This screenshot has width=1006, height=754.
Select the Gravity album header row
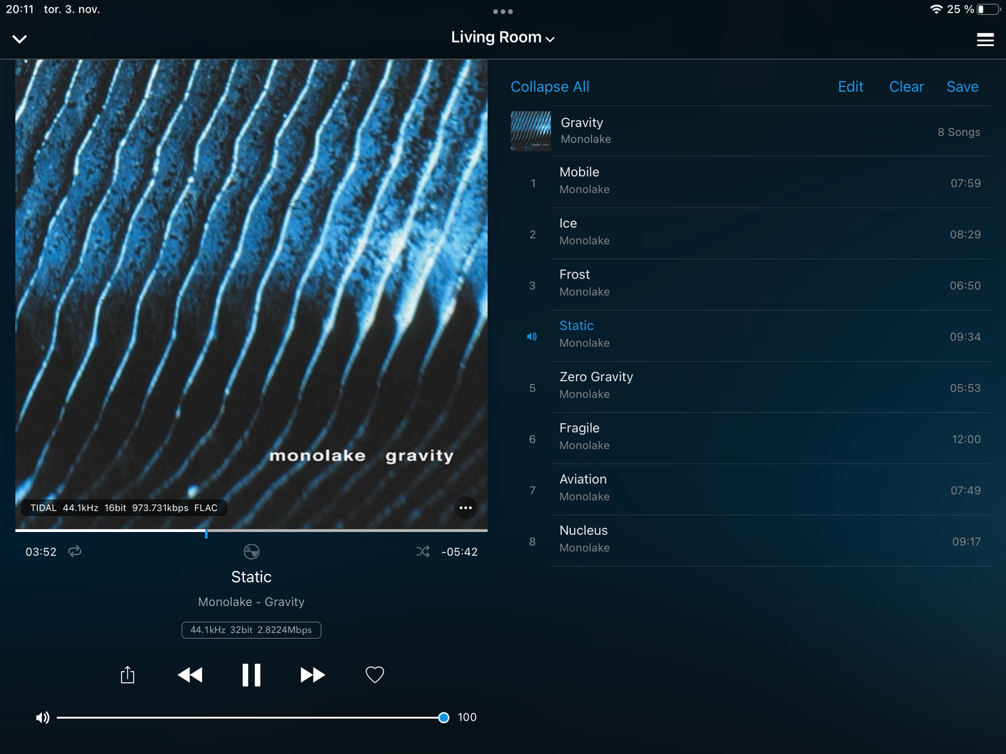click(750, 131)
